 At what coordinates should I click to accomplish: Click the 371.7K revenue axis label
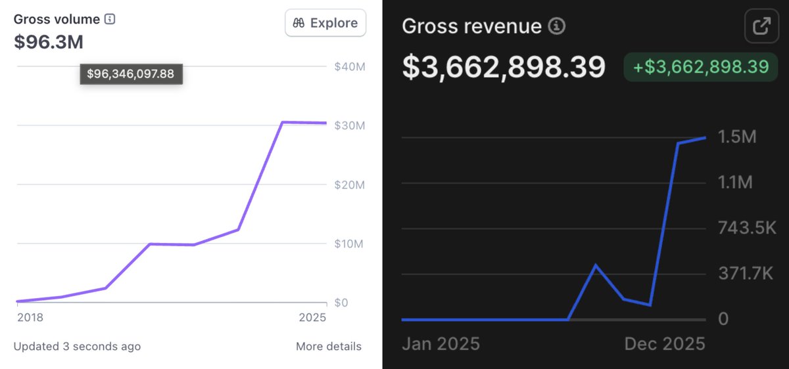(746, 274)
